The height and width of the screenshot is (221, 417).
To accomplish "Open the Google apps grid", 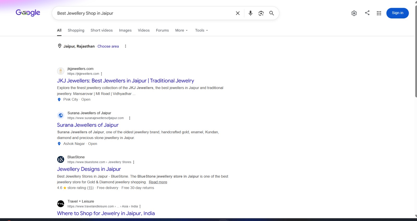I will tap(379, 13).
